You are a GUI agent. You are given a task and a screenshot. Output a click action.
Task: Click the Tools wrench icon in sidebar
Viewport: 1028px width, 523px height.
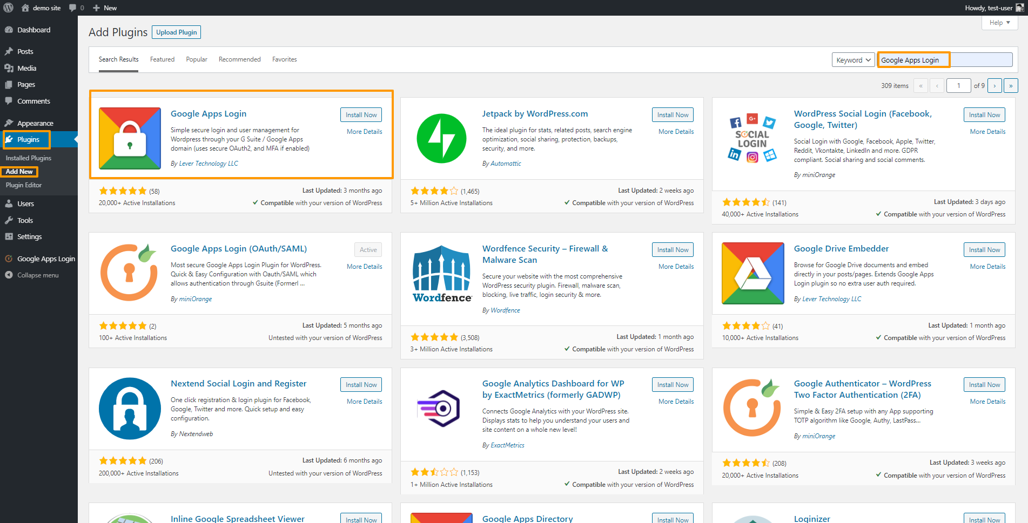tap(9, 220)
